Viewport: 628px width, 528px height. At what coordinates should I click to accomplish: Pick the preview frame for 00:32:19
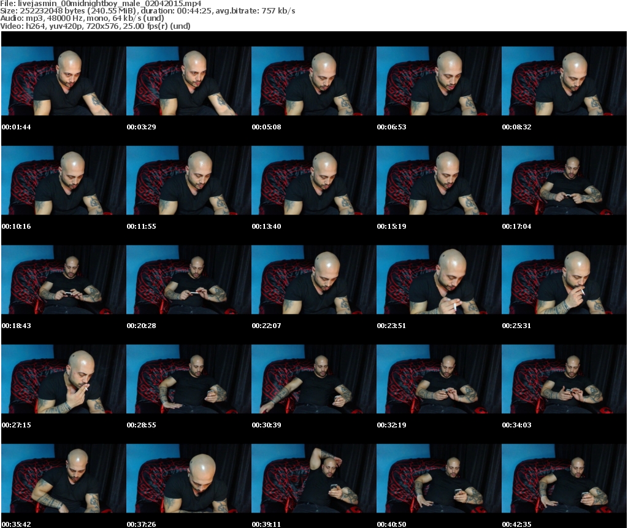439,379
